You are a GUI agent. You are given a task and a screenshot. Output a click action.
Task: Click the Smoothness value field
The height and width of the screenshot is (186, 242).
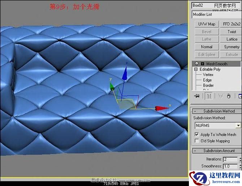pyautogui.click(x=230, y=166)
